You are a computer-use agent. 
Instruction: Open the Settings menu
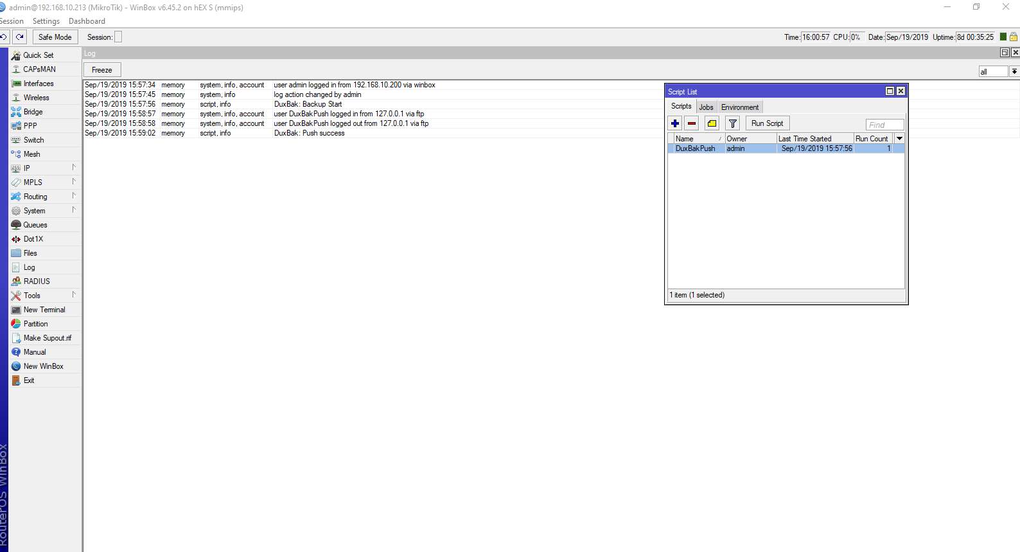(46, 21)
